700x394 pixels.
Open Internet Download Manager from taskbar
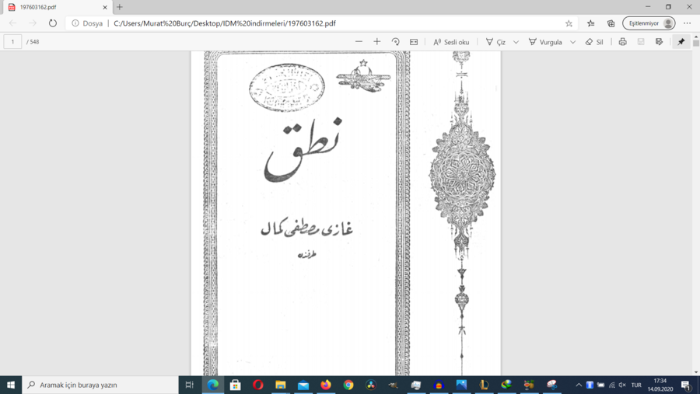pyautogui.click(x=506, y=385)
